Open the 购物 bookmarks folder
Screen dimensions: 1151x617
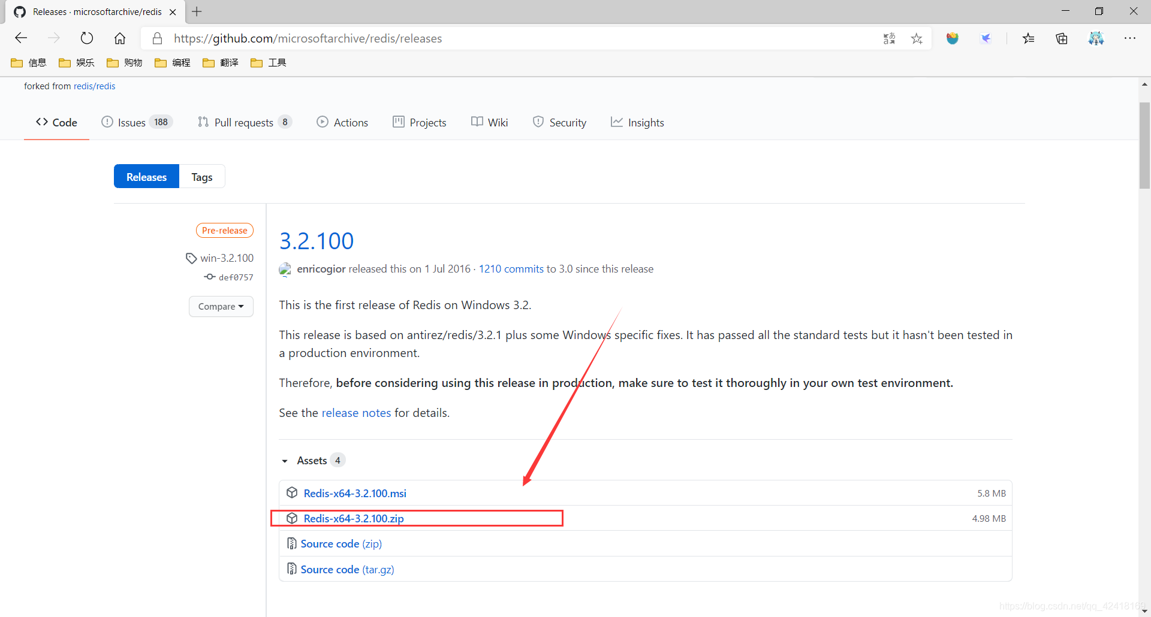pos(125,62)
